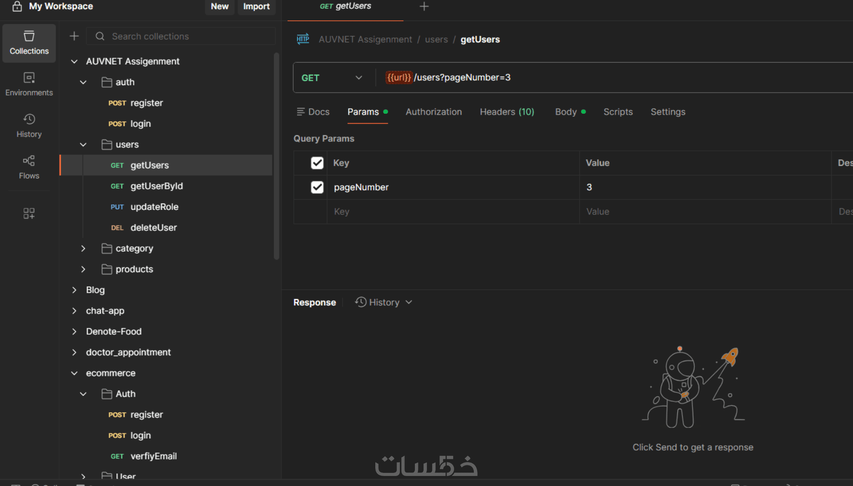853x486 pixels.
Task: Click the magnifier icon in collections search
Action: click(x=100, y=36)
